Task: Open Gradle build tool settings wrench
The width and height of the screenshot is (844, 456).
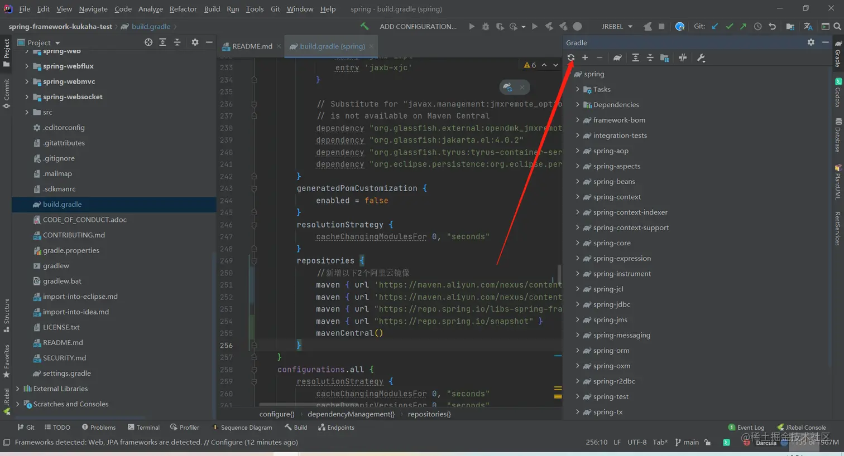Action: point(701,58)
